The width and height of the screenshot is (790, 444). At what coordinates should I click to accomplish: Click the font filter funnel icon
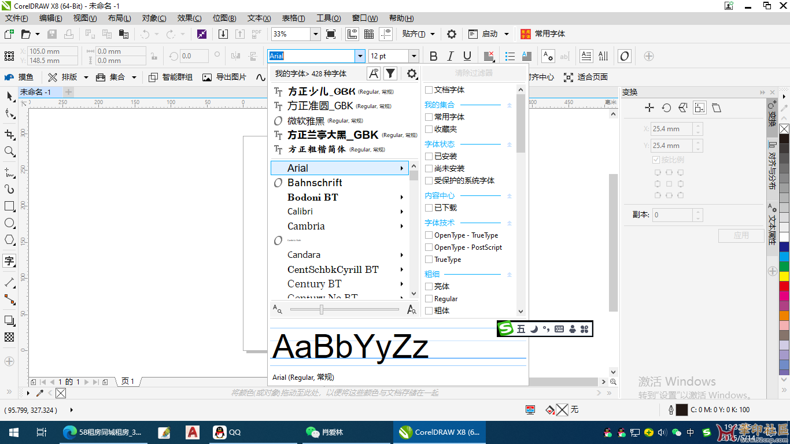[x=390, y=73]
